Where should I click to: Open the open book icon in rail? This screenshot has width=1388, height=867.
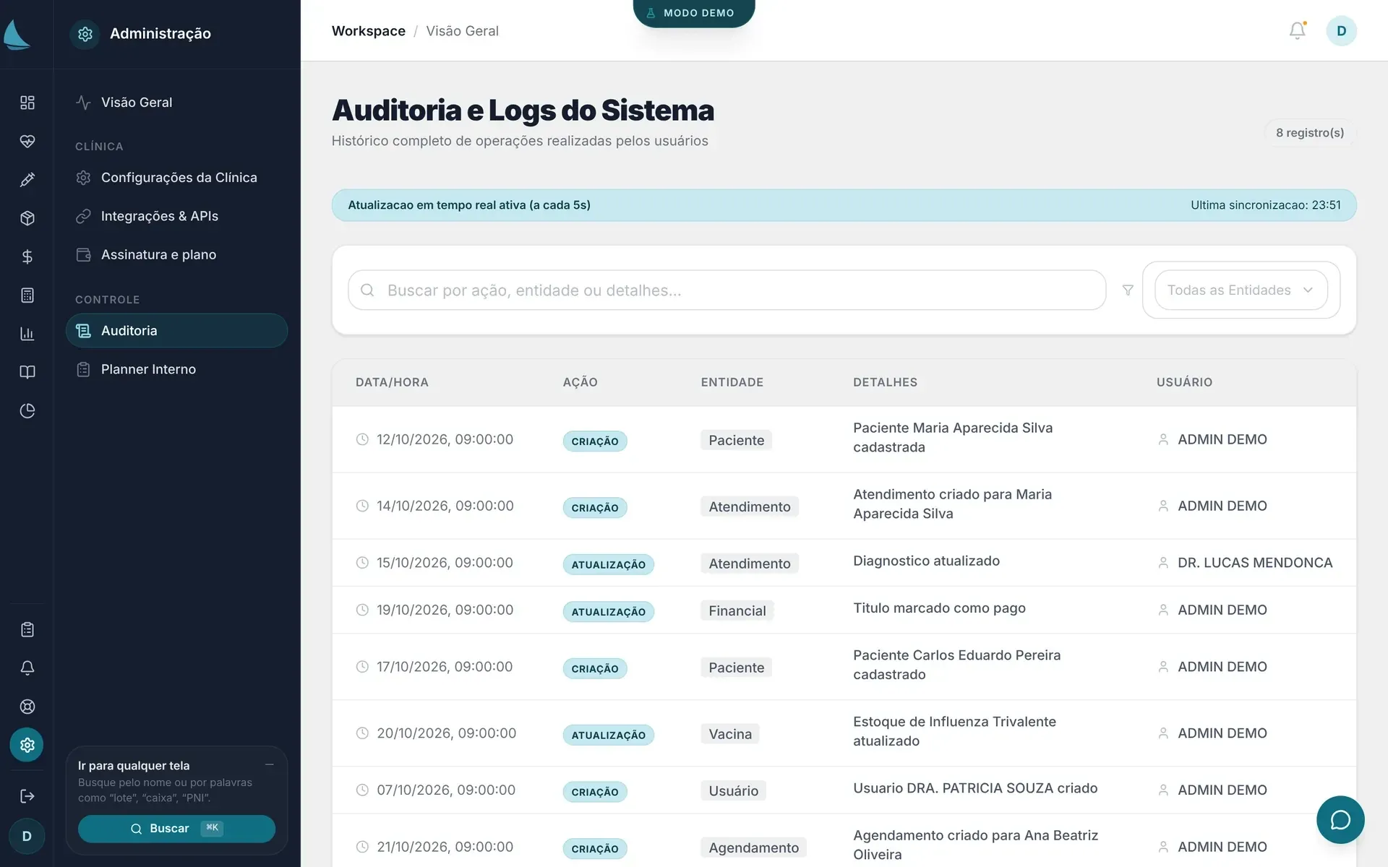pos(27,372)
